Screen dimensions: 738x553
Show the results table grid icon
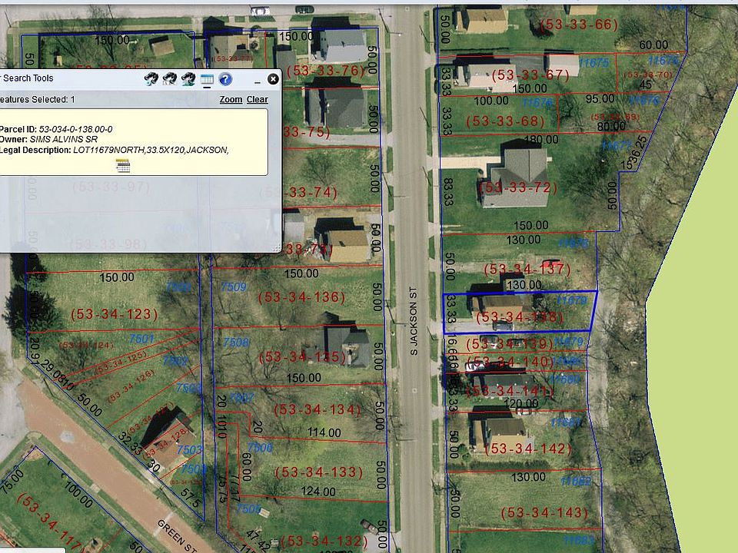coord(207,79)
